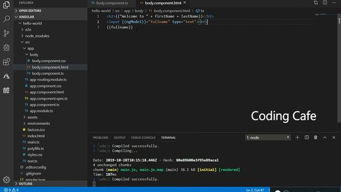Open styles.css file
341x192 pixels.
point(51,155)
